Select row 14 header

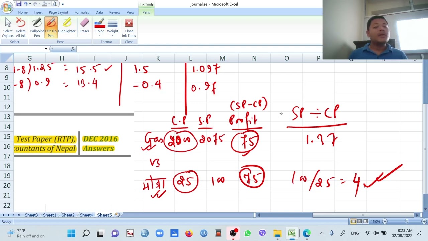7,127
